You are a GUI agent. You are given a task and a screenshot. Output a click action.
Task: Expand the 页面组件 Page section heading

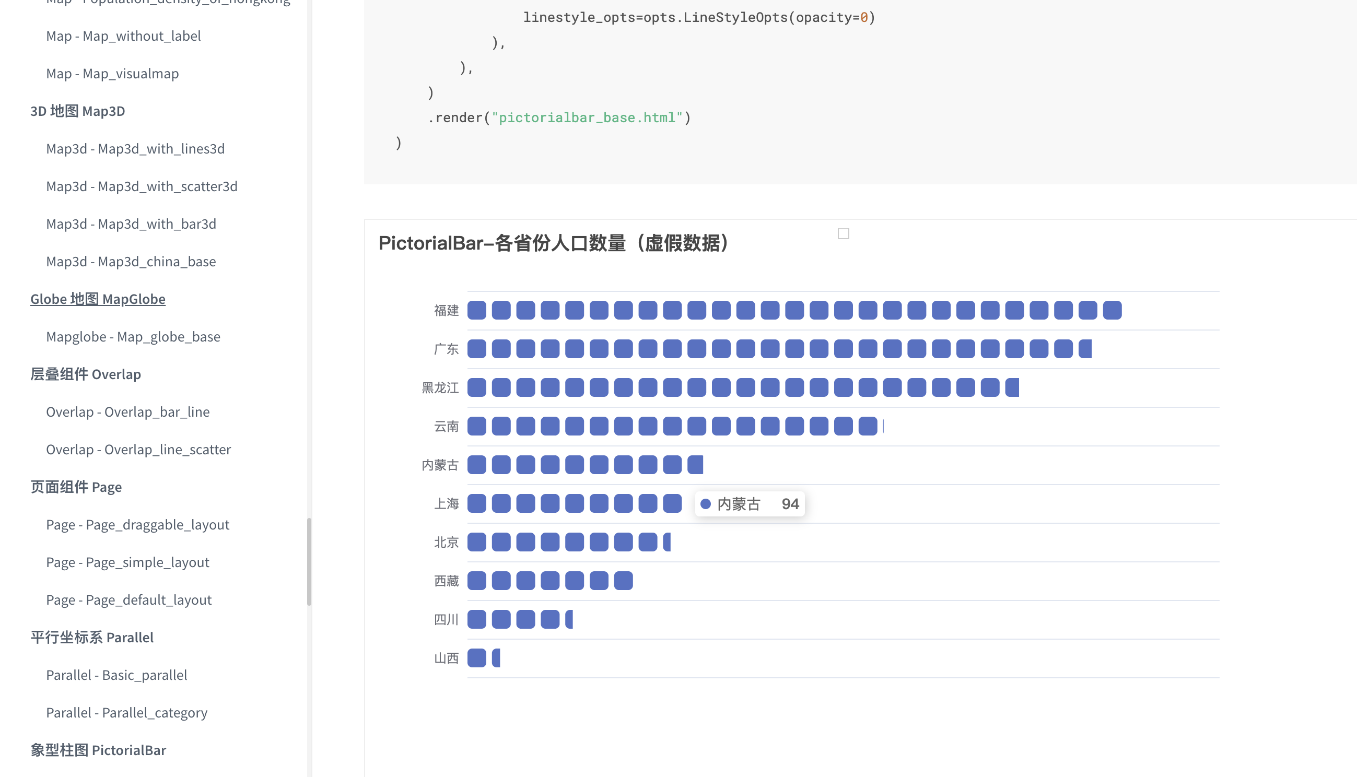pyautogui.click(x=76, y=487)
